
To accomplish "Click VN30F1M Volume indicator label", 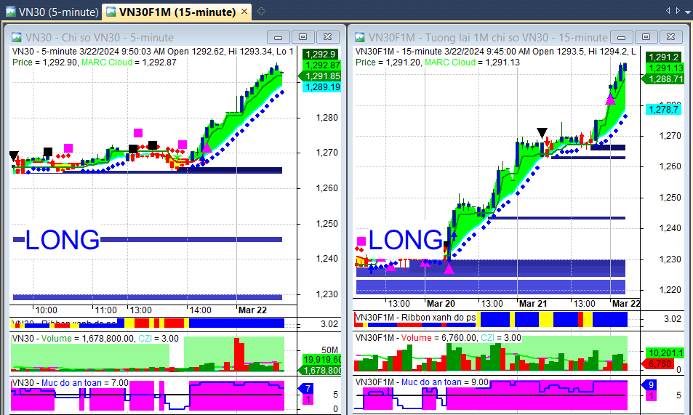I will point(416,338).
